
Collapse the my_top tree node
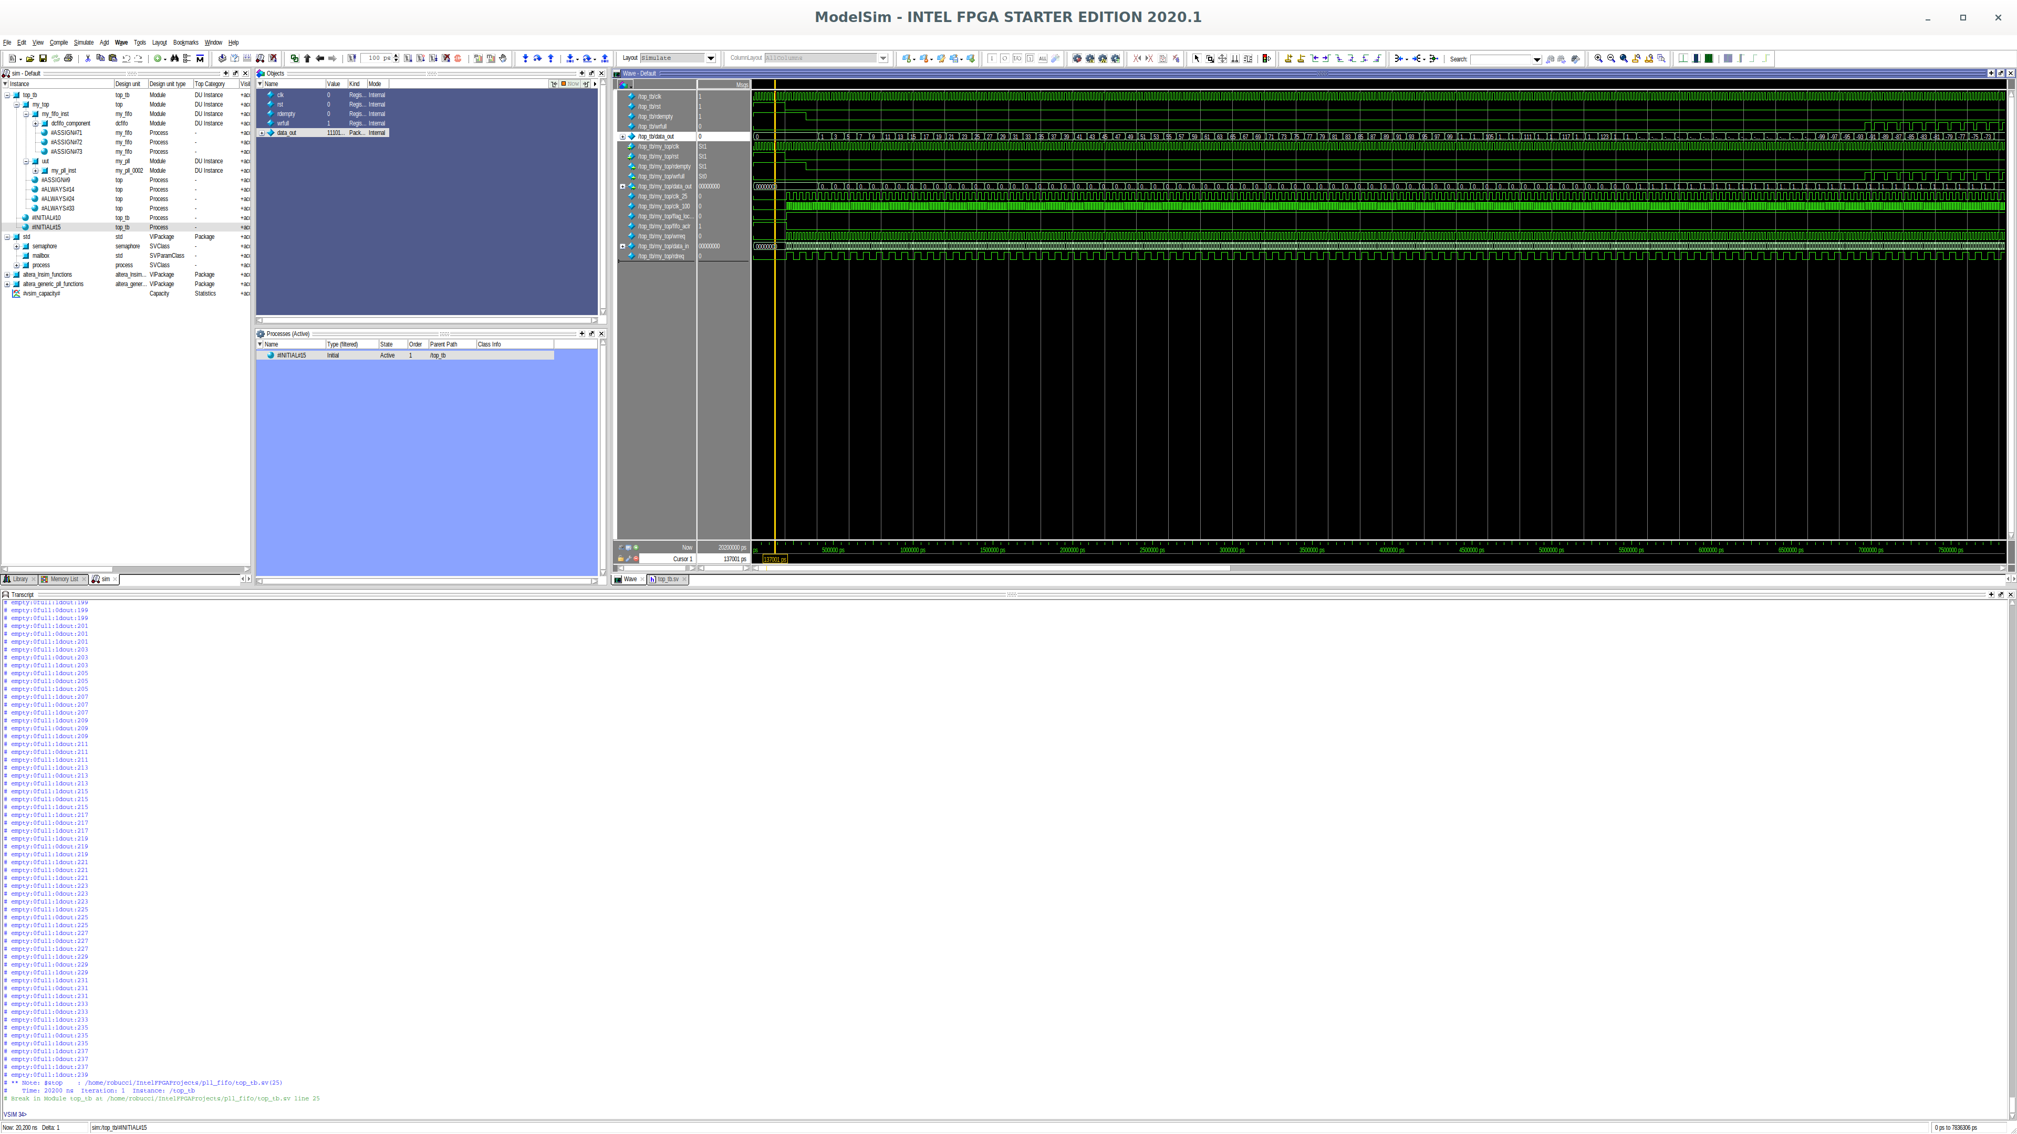tap(16, 105)
